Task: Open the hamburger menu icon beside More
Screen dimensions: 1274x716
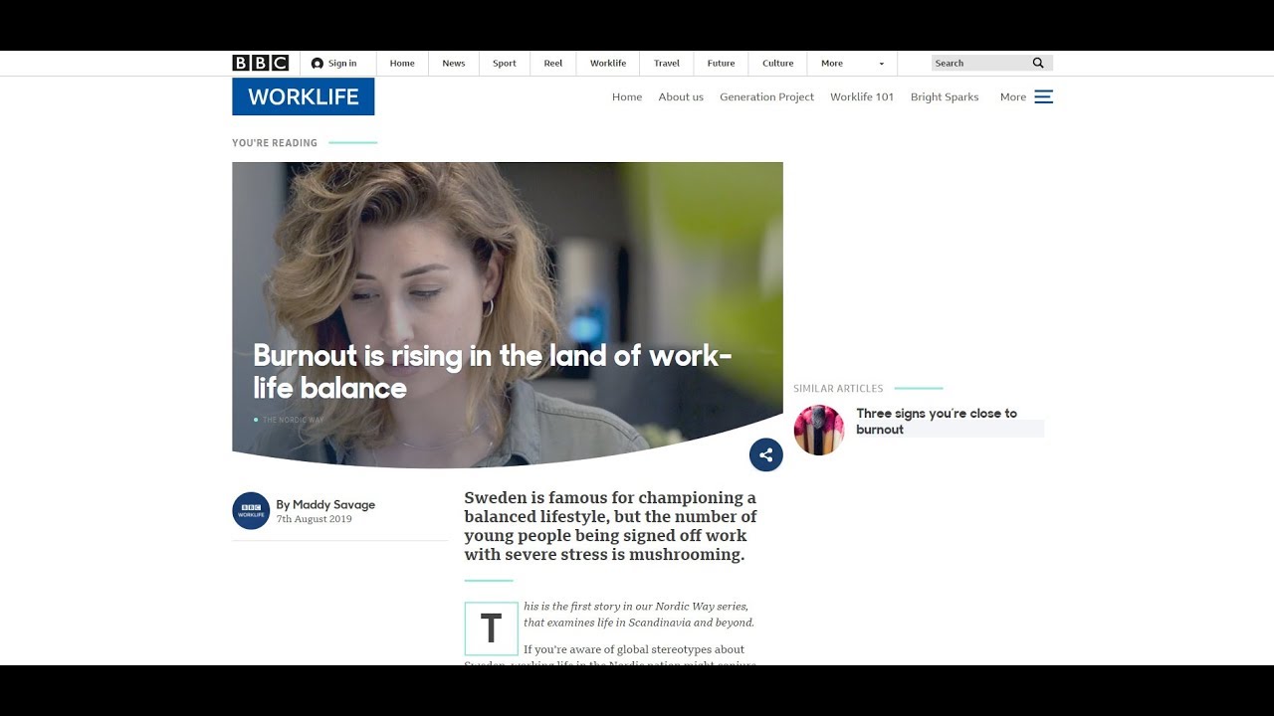Action: (x=1043, y=96)
